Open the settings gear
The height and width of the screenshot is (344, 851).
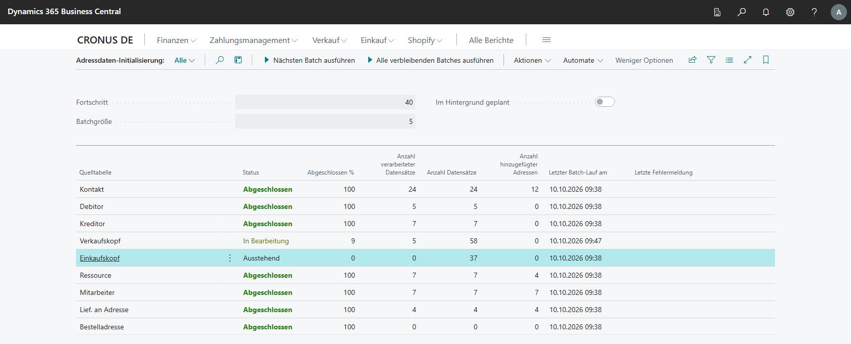click(x=790, y=12)
